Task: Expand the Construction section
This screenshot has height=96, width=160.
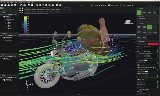Action: click(x=147, y=21)
